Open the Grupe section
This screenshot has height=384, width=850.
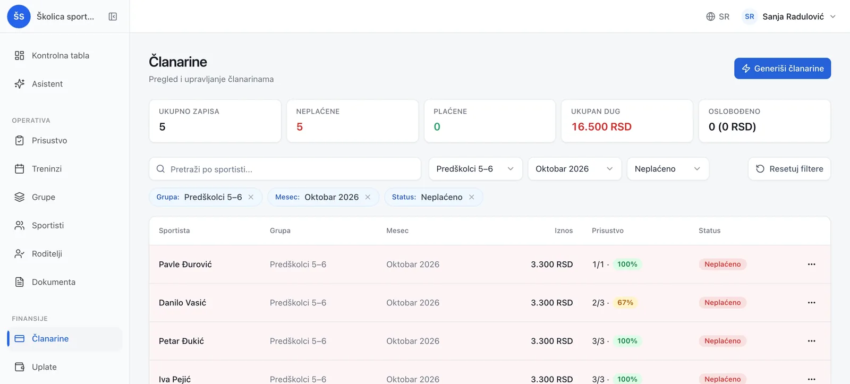coord(65,197)
